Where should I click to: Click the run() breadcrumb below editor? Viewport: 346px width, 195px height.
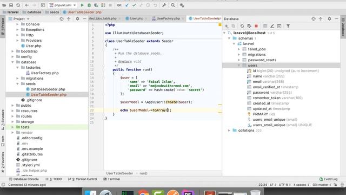tap(143, 173)
